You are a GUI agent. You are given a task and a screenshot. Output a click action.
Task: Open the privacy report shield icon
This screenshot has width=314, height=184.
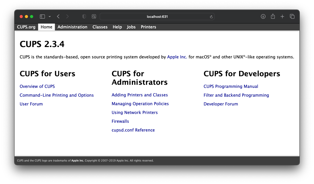point(84,17)
